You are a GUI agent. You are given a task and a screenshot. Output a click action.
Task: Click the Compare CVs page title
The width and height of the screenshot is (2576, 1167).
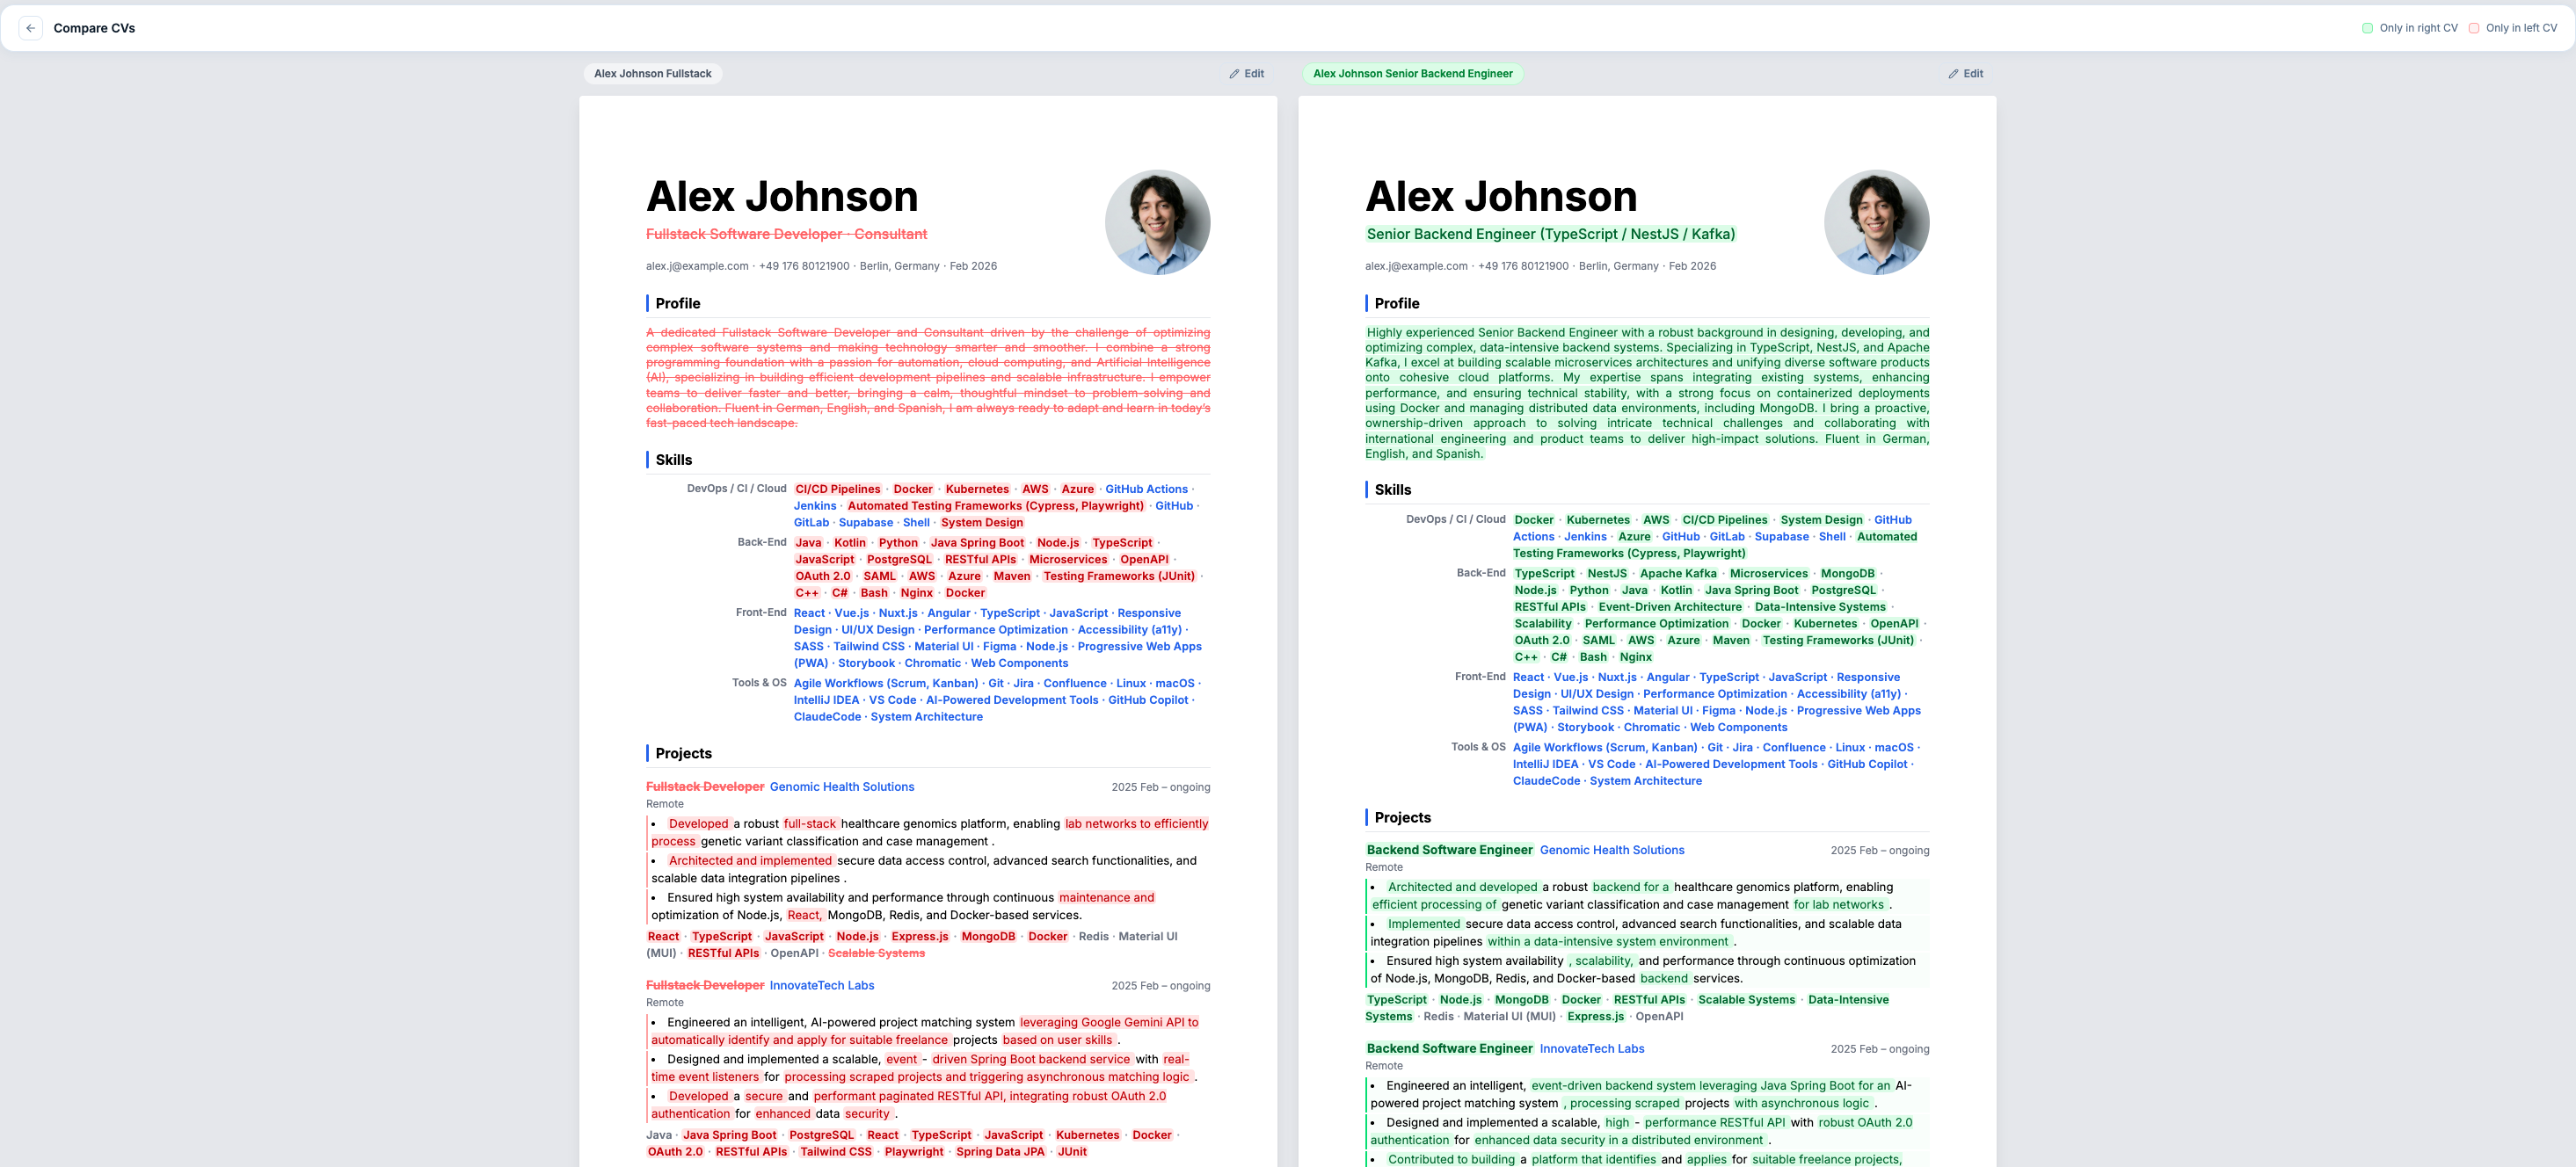[94, 28]
